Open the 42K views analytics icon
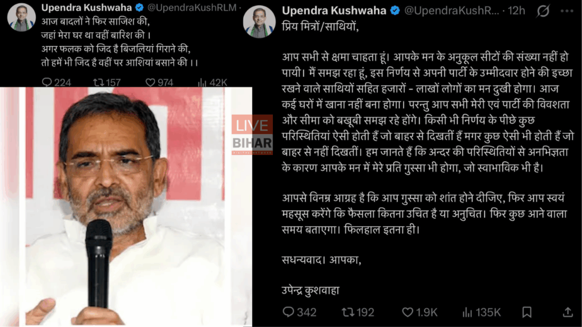Image resolution: width=582 pixels, height=327 pixels. 202,82
